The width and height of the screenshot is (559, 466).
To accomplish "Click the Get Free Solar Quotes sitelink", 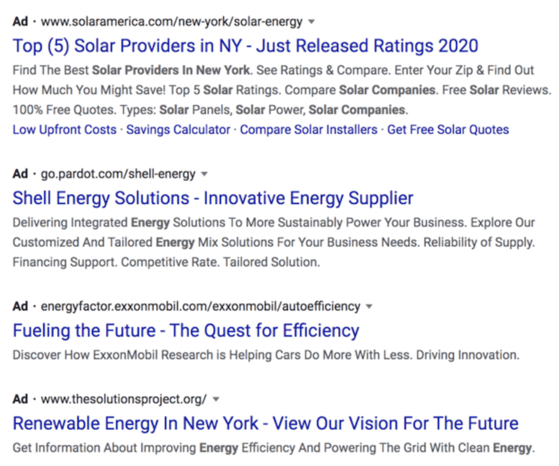I will coord(448,129).
